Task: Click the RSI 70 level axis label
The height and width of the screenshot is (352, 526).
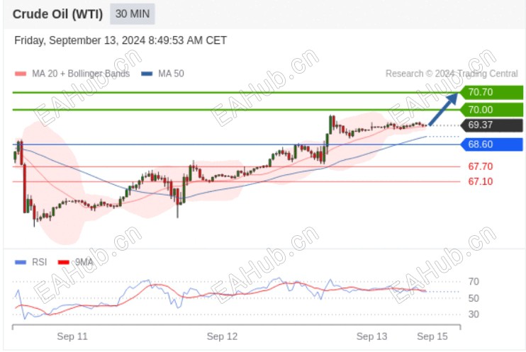Action: 474,282
